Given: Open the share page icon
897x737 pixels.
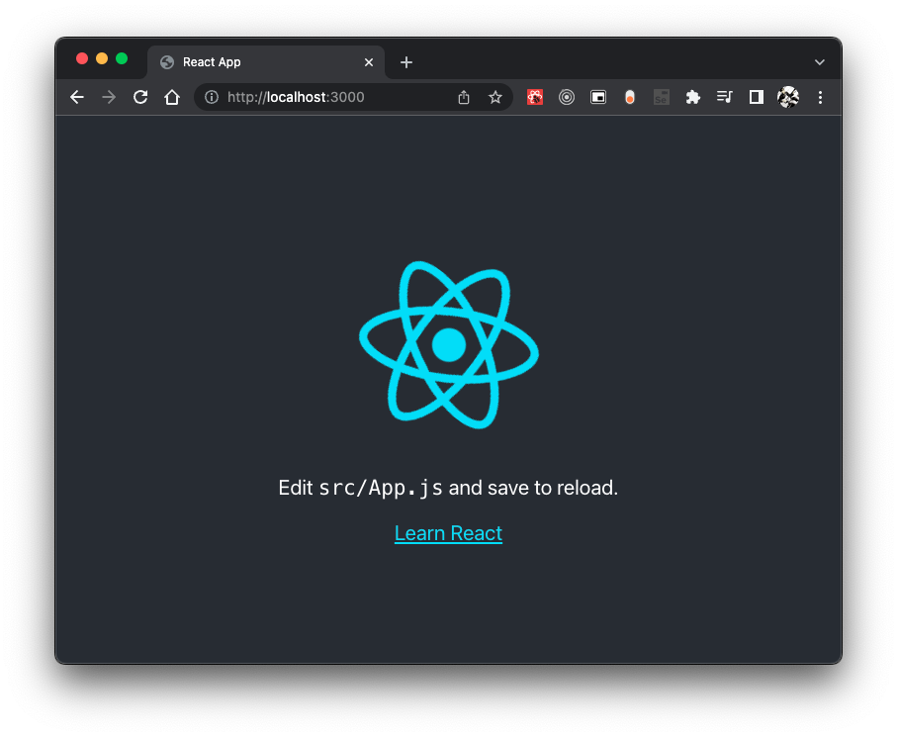Looking at the screenshot, I should (x=464, y=97).
